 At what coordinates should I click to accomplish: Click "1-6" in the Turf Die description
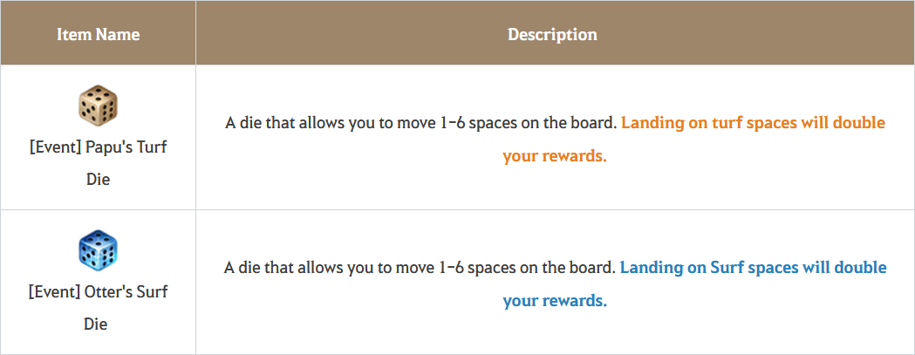450,123
